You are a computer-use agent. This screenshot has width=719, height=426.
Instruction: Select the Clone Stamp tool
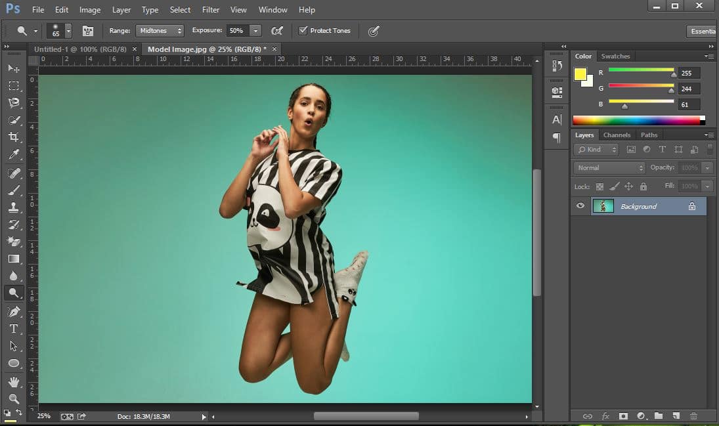(x=13, y=207)
